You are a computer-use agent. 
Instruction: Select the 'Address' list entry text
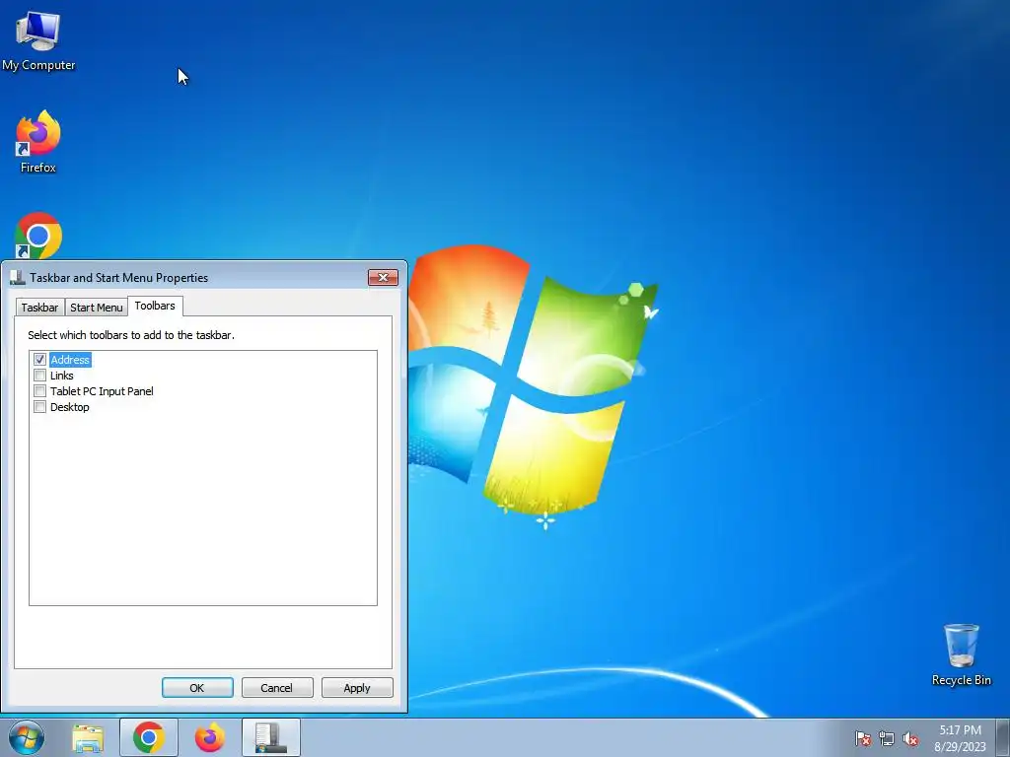70,359
